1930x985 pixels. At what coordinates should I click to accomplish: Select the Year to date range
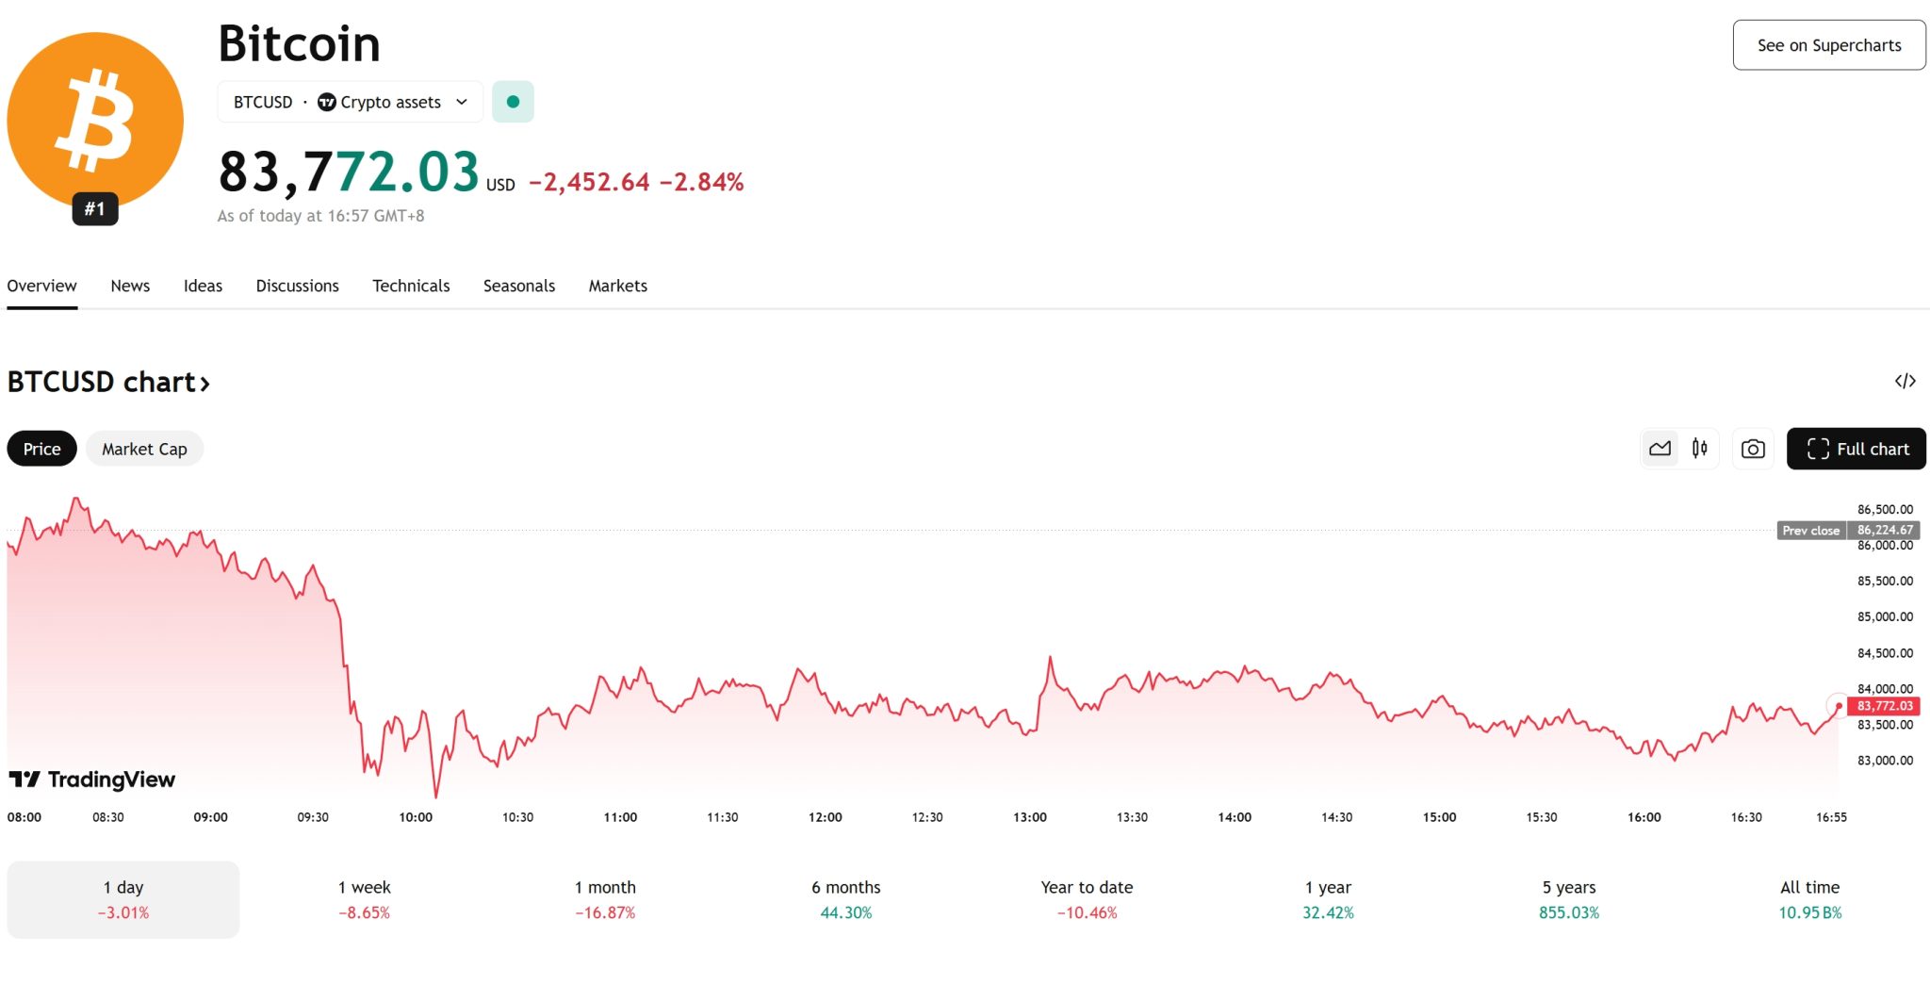(x=1087, y=899)
